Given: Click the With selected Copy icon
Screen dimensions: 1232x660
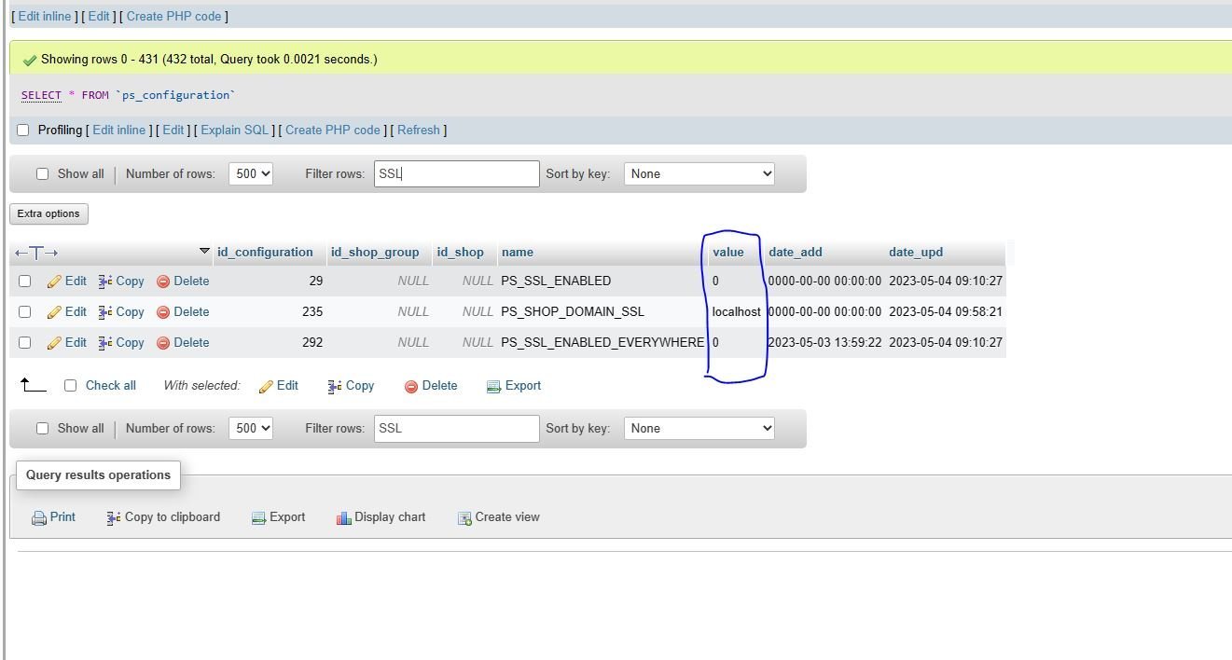Looking at the screenshot, I should coord(335,386).
